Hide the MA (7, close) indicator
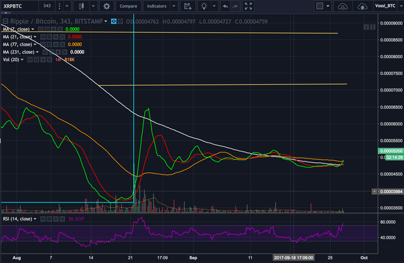This screenshot has height=263, width=404. pos(40,29)
